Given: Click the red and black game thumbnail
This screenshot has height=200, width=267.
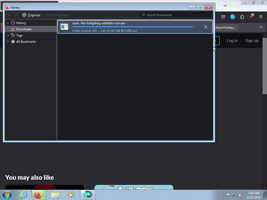Looking at the screenshot, I should 44,187.
